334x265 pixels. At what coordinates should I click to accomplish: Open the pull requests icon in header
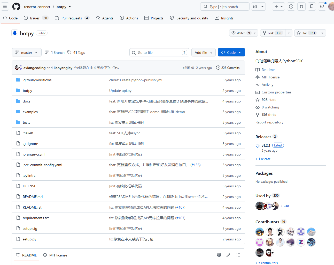click(x=301, y=6)
